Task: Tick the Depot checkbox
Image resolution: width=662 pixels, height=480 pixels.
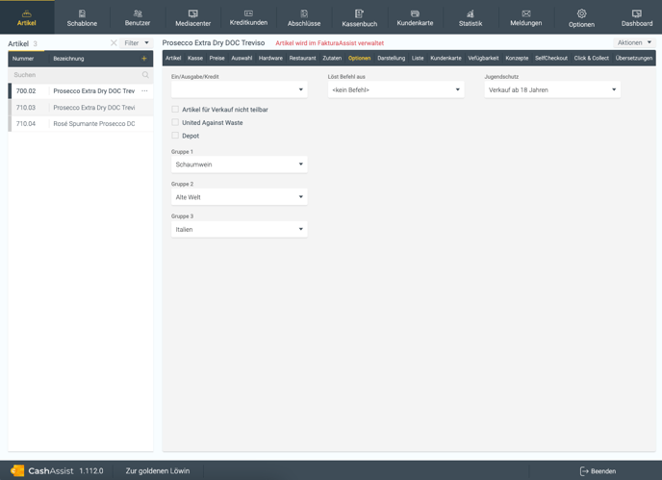Action: click(175, 136)
